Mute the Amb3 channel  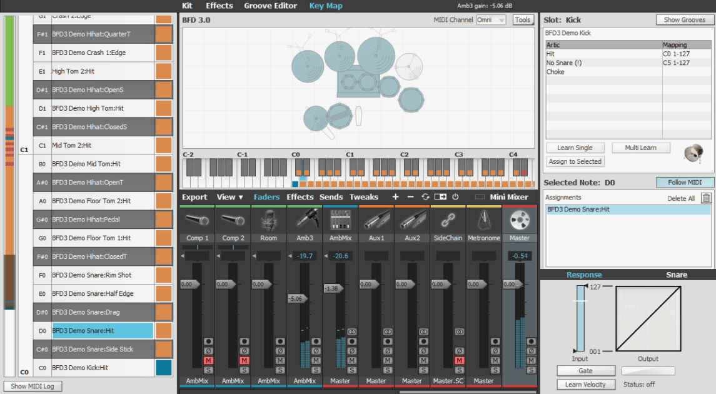click(x=316, y=361)
